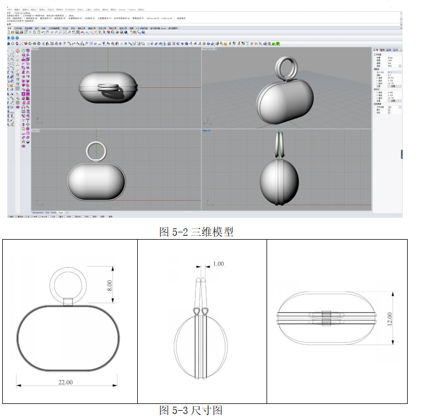433x418 pixels.
Task: Click the four-viewports layout icon
Action: (x=78, y=32)
